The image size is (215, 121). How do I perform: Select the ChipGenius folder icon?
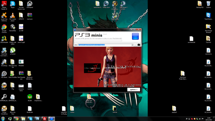tap(38, 98)
